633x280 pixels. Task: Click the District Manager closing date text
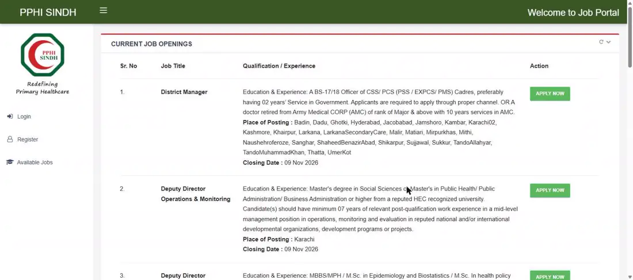point(280,163)
